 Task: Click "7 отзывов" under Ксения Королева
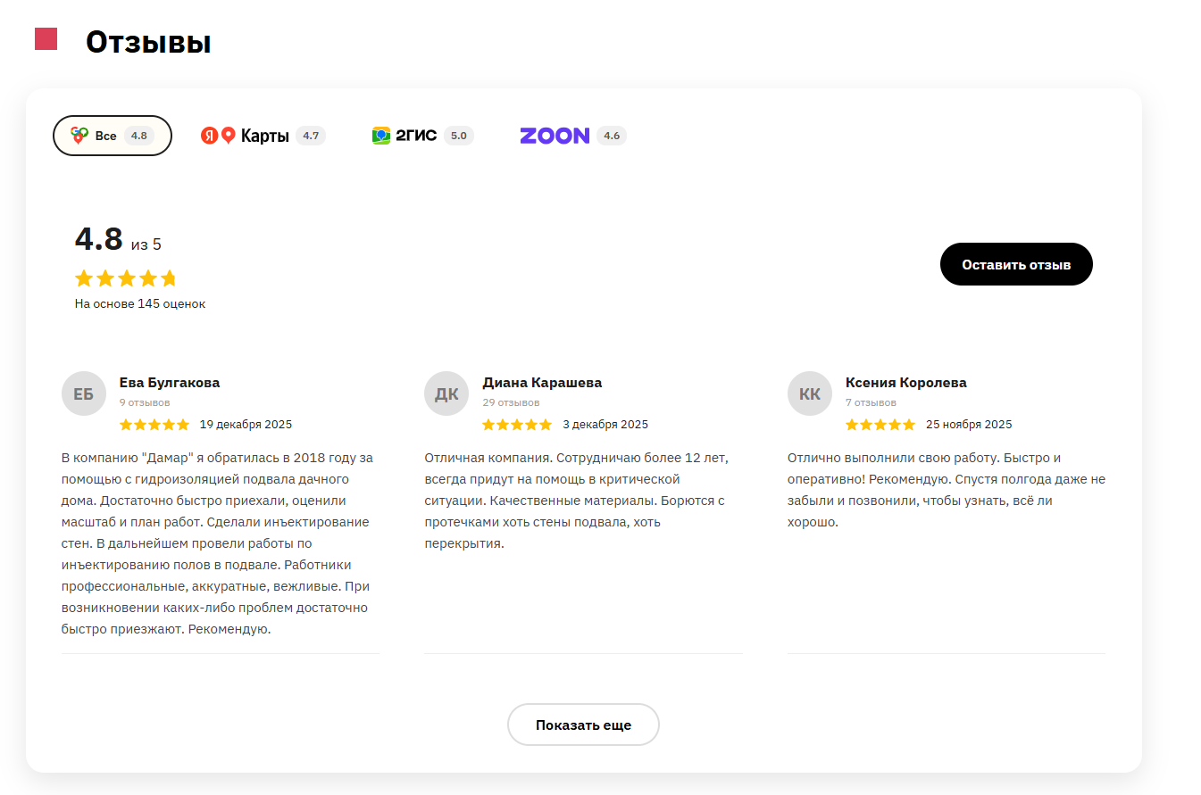pyautogui.click(x=871, y=403)
